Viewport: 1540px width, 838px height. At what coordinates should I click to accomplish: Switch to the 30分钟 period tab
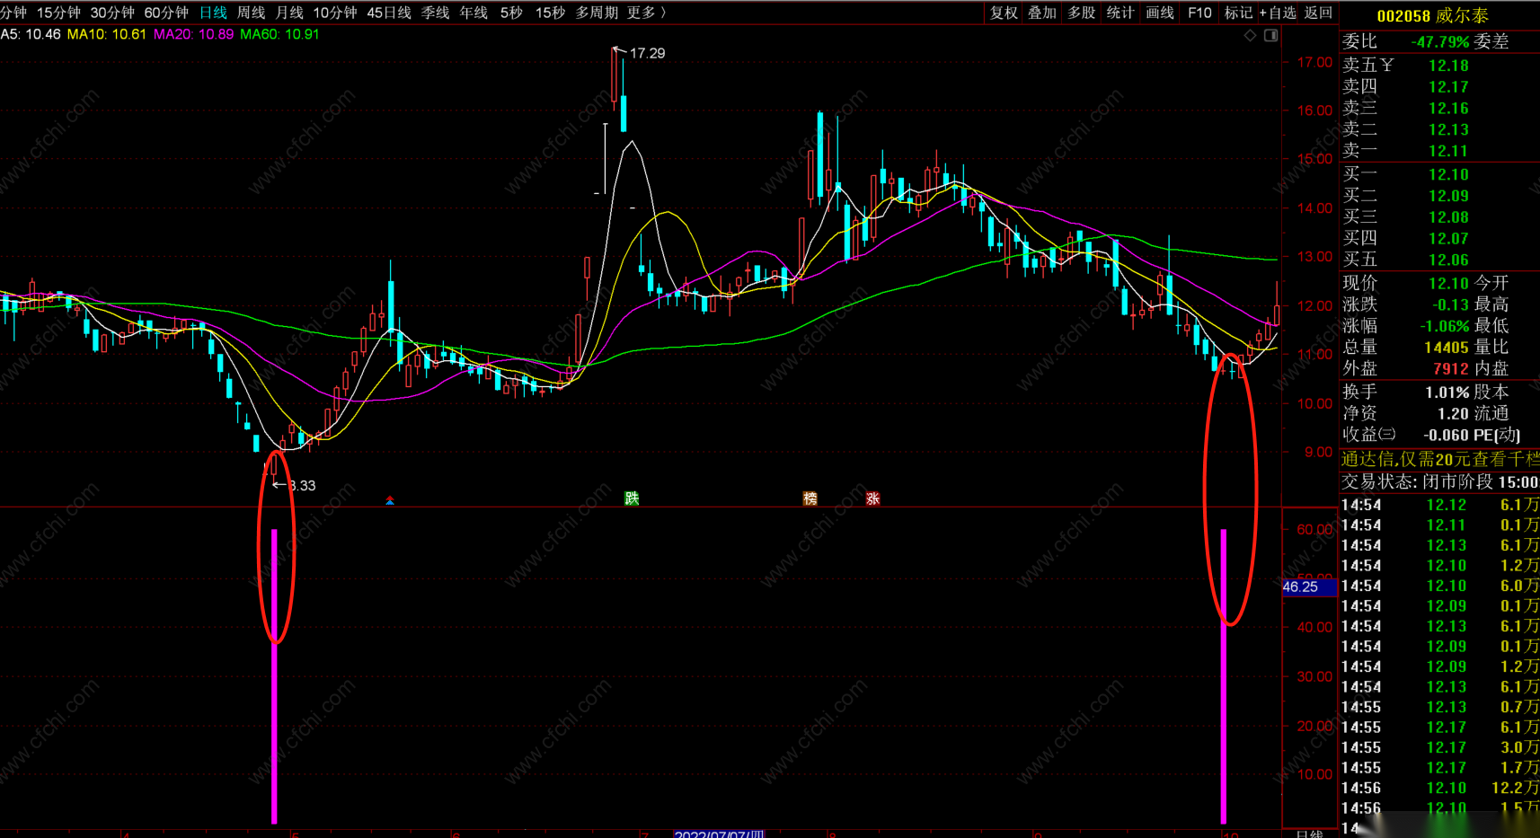(x=112, y=13)
